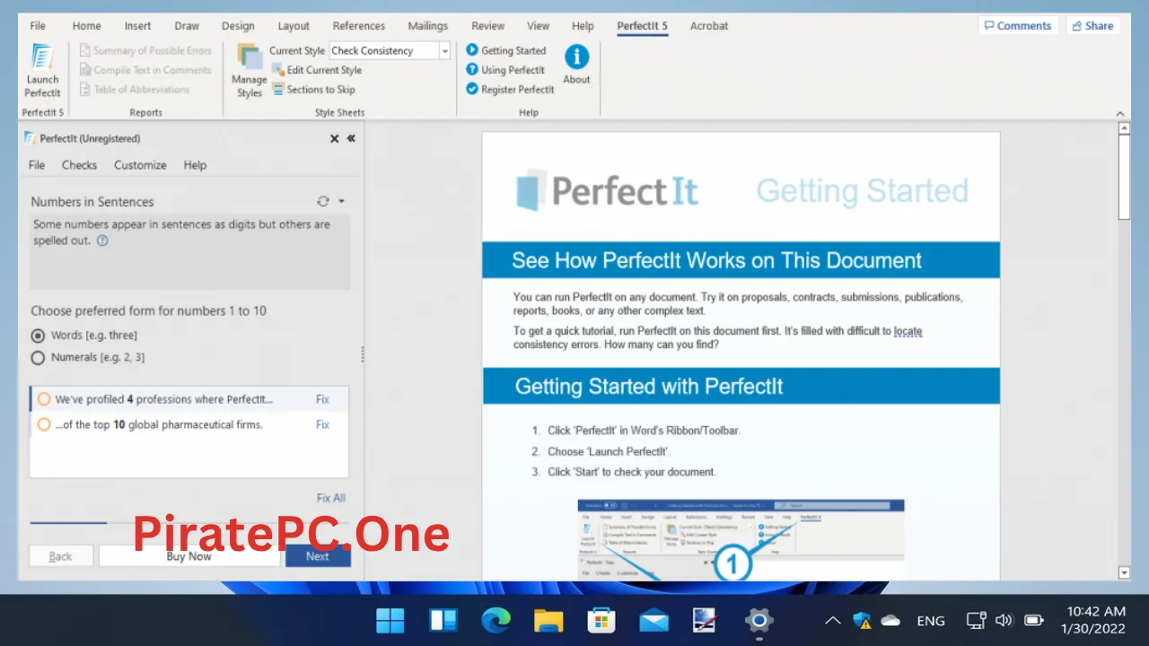Fix 'We've profiled 4 professions' item
Viewport: 1149px width, 646px height.
(322, 399)
